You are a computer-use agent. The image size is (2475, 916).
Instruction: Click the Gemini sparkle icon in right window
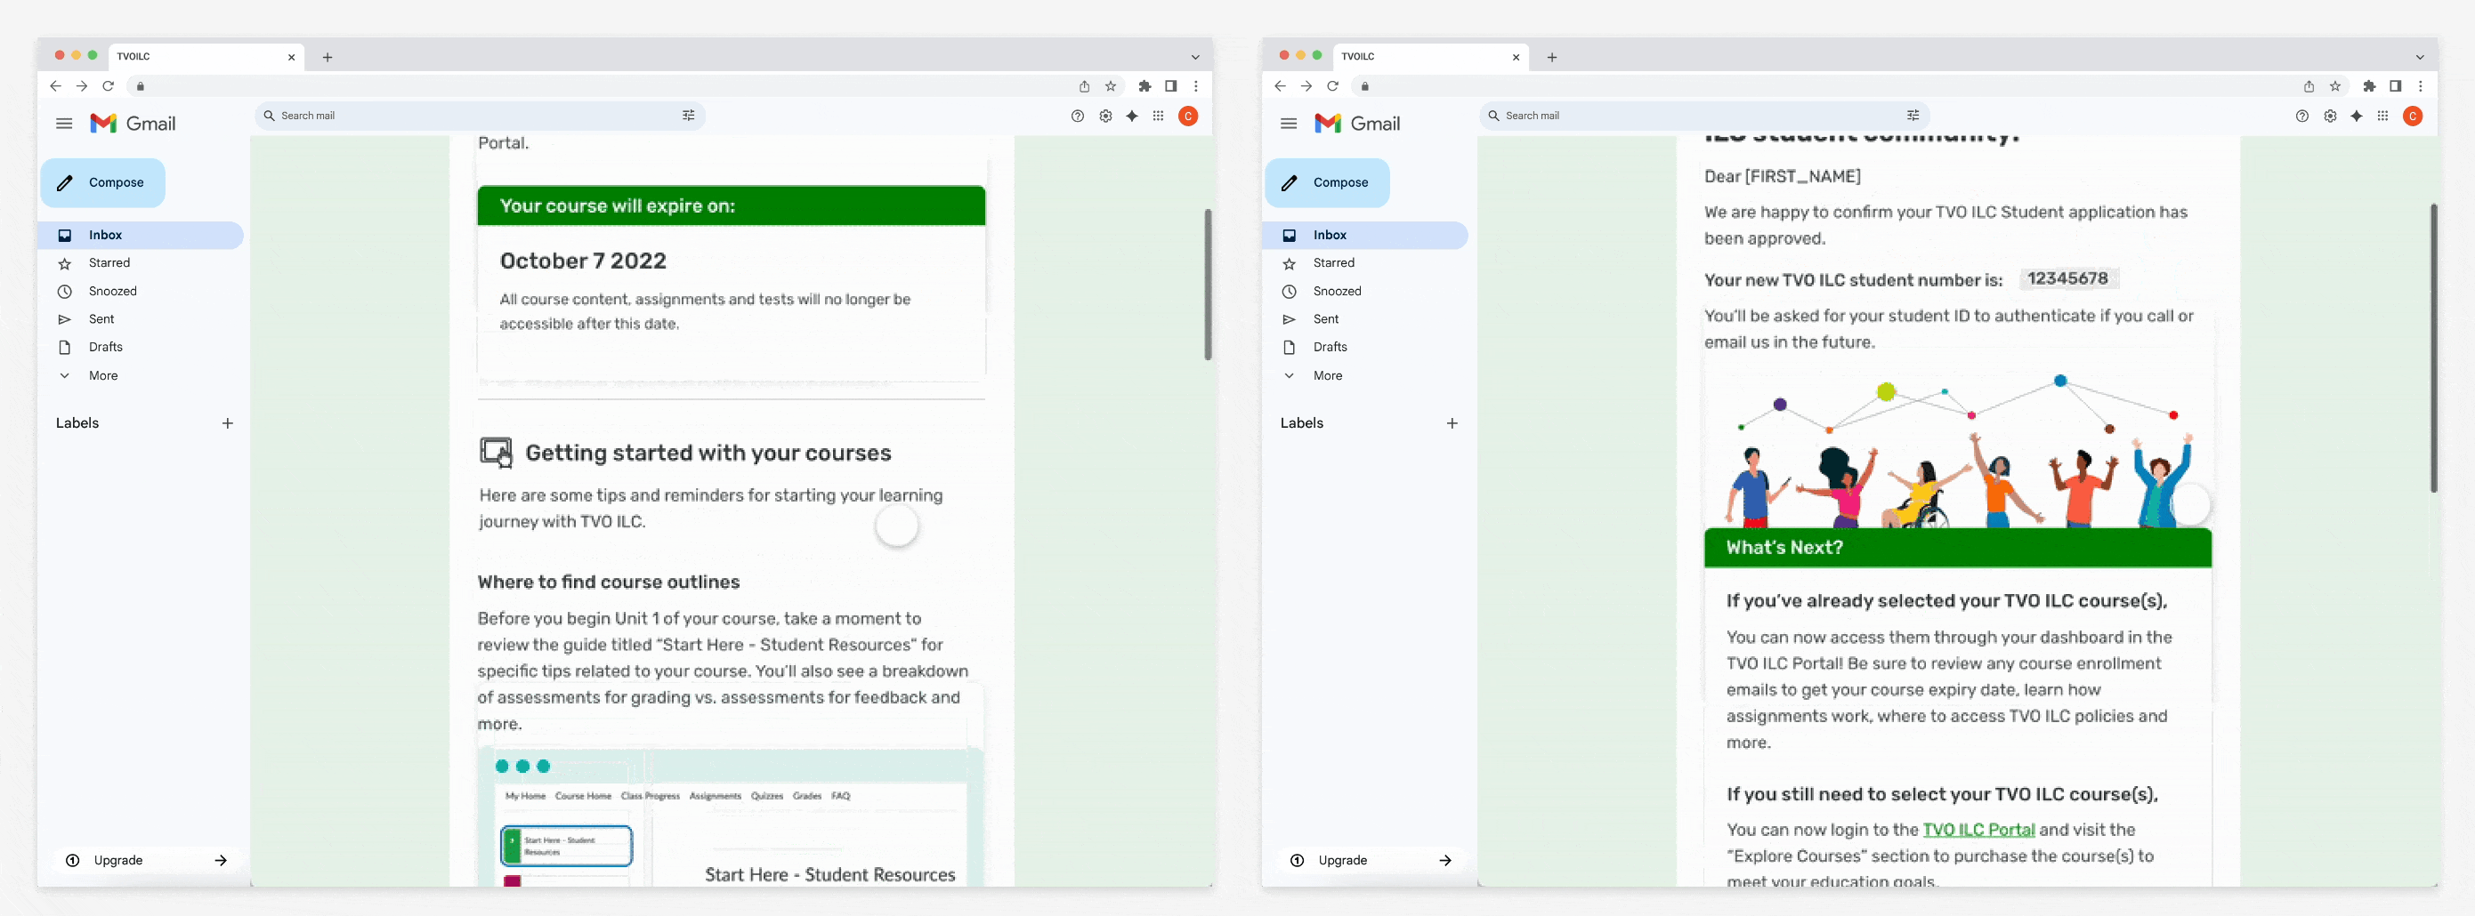coord(2356,117)
